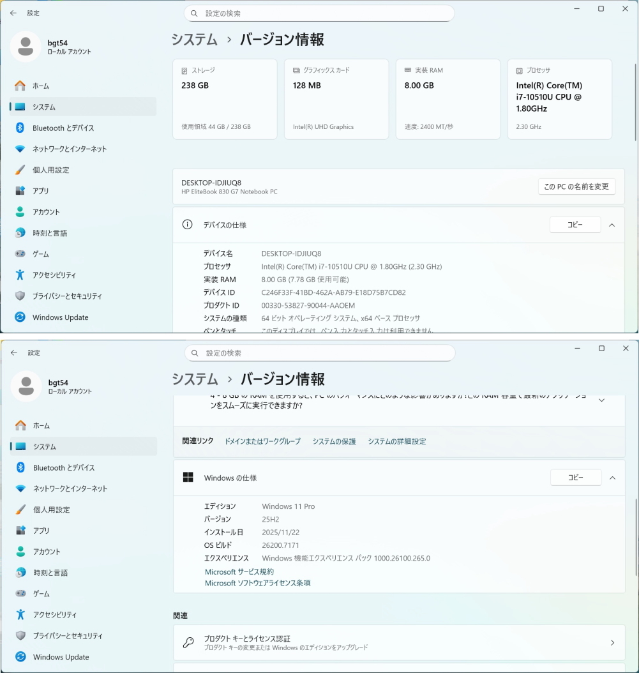
Task: Select プライバシーとセキュリティ in the upper window sidebar
Action: (67, 296)
